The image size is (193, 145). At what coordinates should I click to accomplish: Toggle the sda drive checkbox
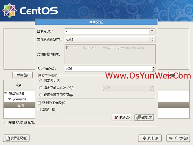pos(68,48)
